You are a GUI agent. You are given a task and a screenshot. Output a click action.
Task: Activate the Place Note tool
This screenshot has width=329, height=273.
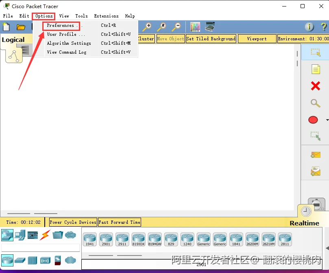[316, 69]
